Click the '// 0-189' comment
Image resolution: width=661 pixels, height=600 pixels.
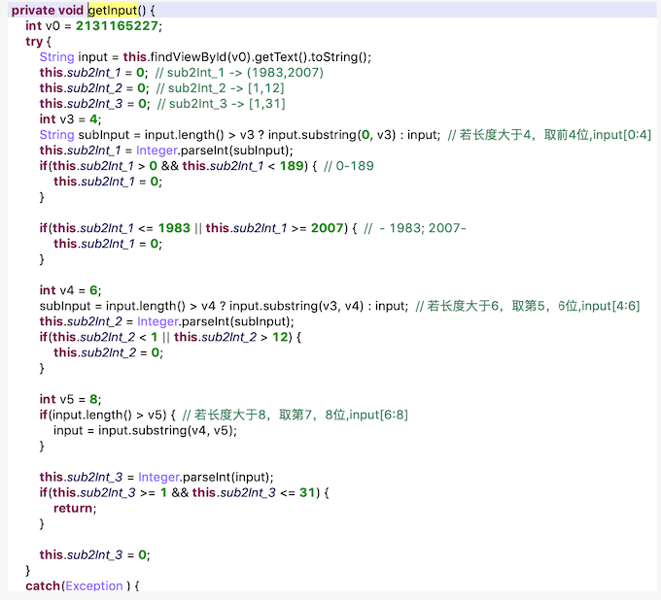pyautogui.click(x=349, y=166)
